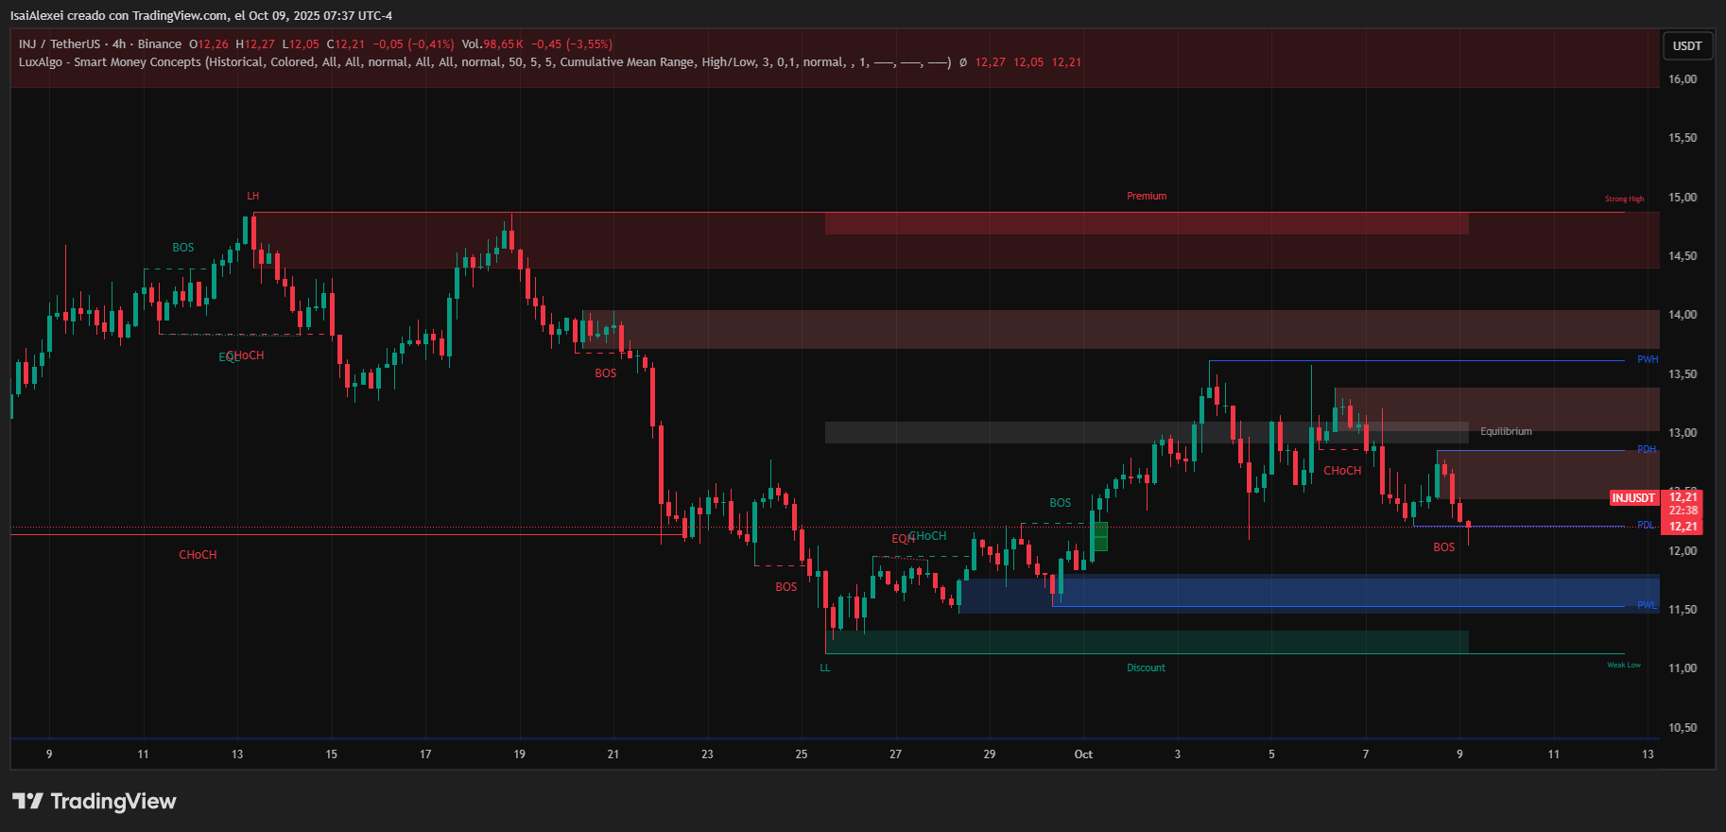Image resolution: width=1726 pixels, height=832 pixels.
Task: Click the Premium zone label
Action: click(1146, 197)
